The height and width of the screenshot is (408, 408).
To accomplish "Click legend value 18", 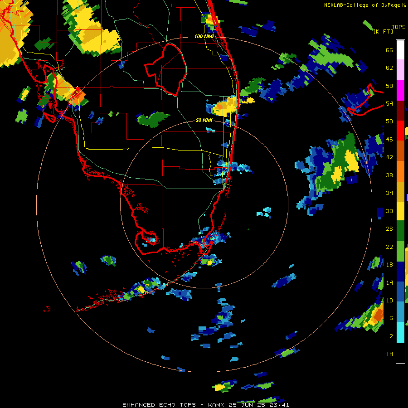I will pos(389,265).
